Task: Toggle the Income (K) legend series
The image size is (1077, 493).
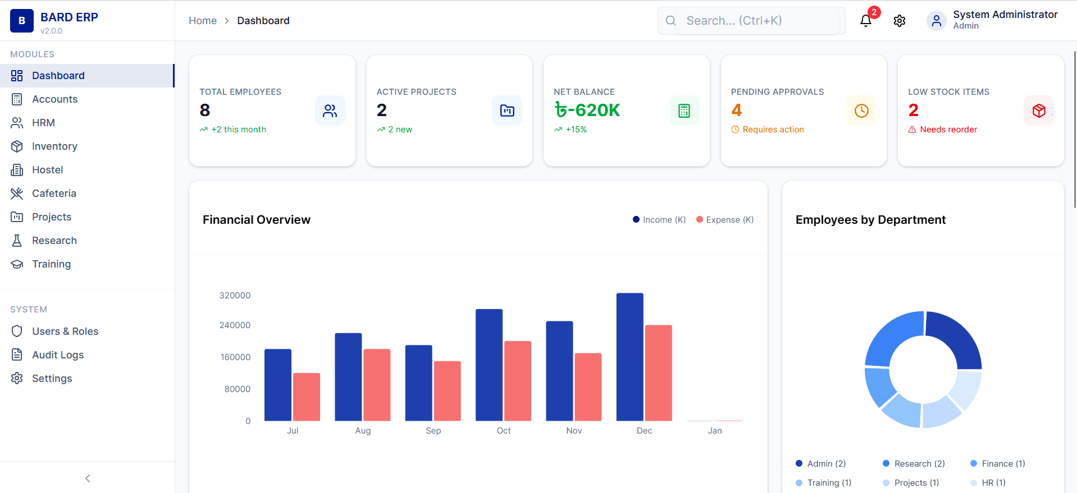Action: click(659, 220)
